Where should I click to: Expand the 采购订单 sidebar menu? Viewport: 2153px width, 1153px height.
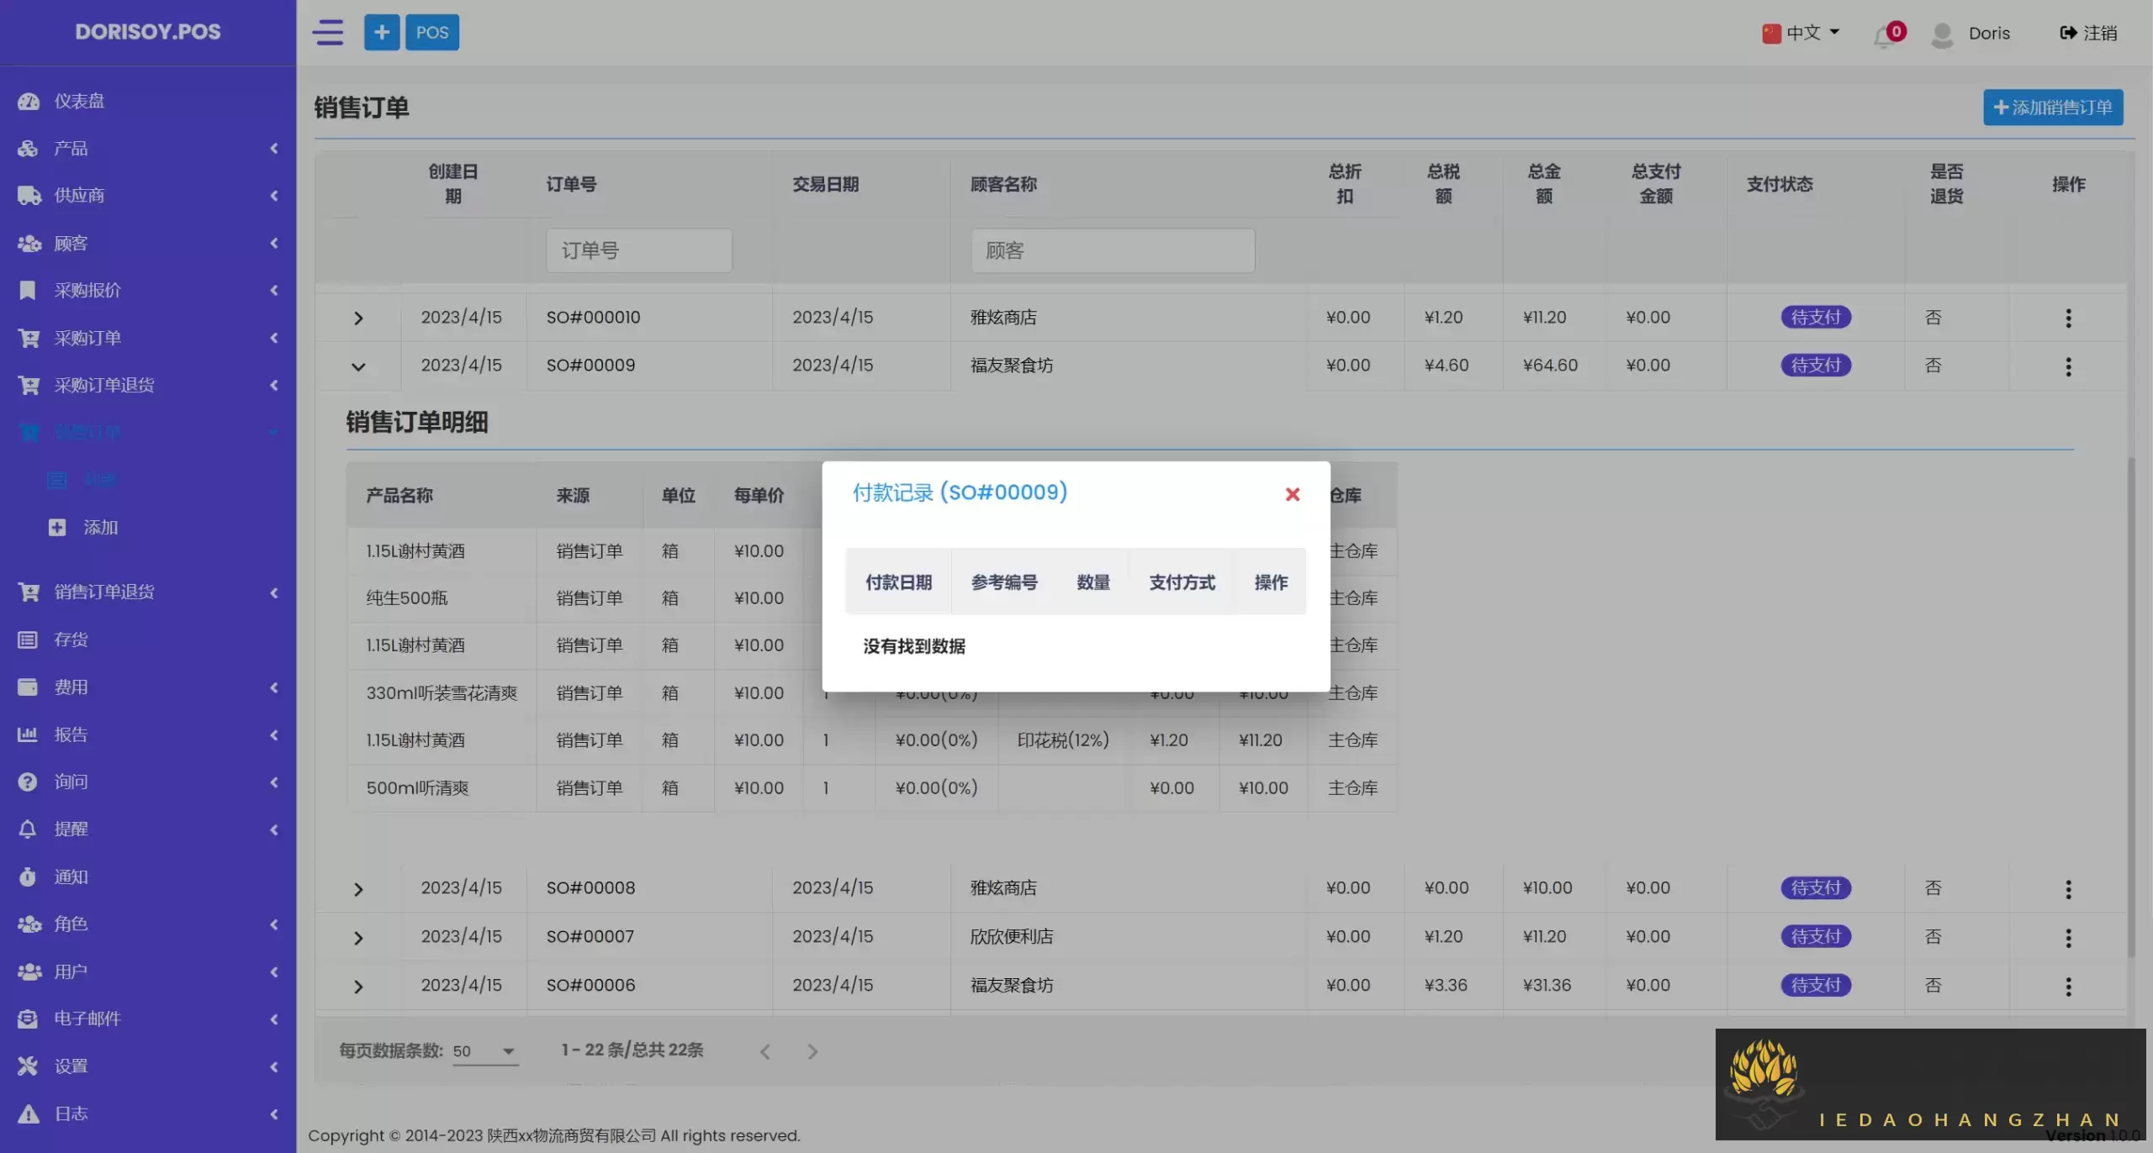coord(148,338)
